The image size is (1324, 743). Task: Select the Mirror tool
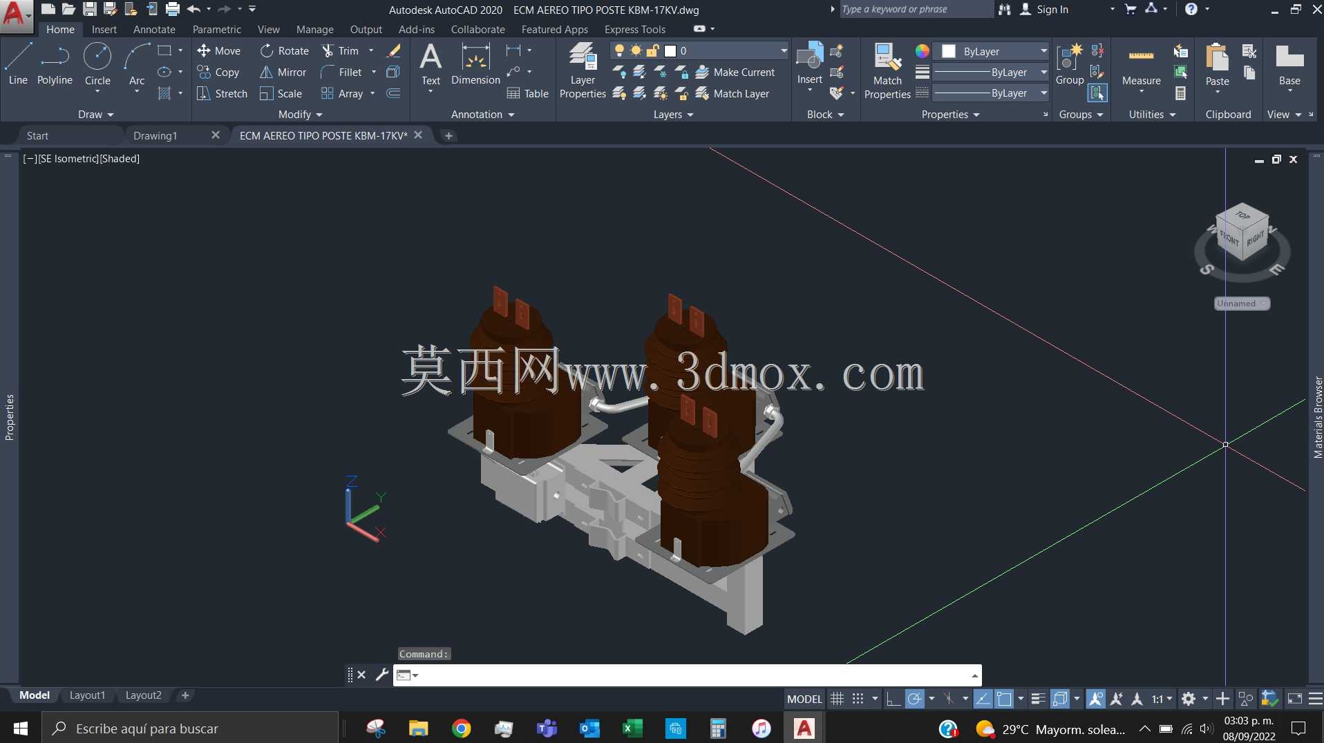283,72
